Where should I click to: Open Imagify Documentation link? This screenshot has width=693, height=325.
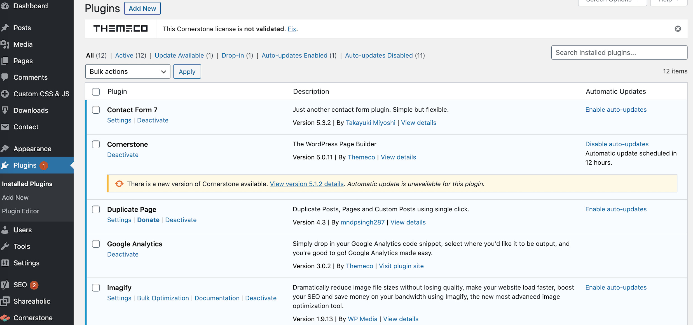pos(217,298)
